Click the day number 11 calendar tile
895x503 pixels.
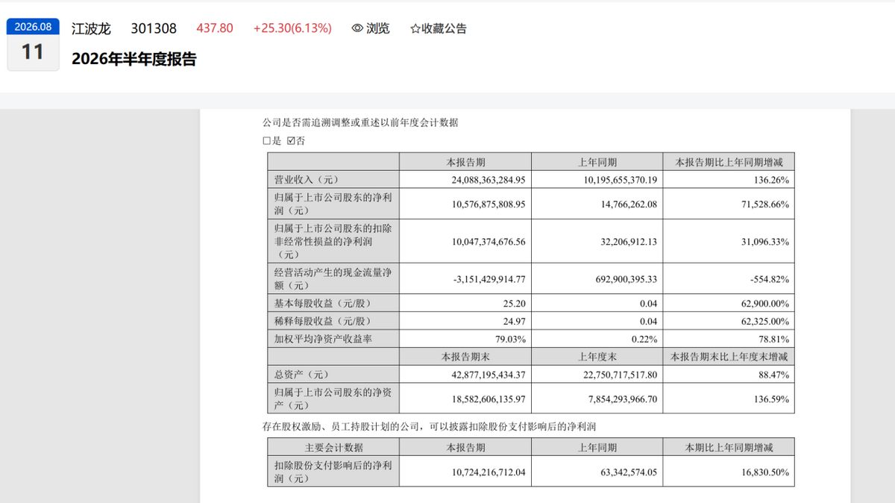[33, 53]
